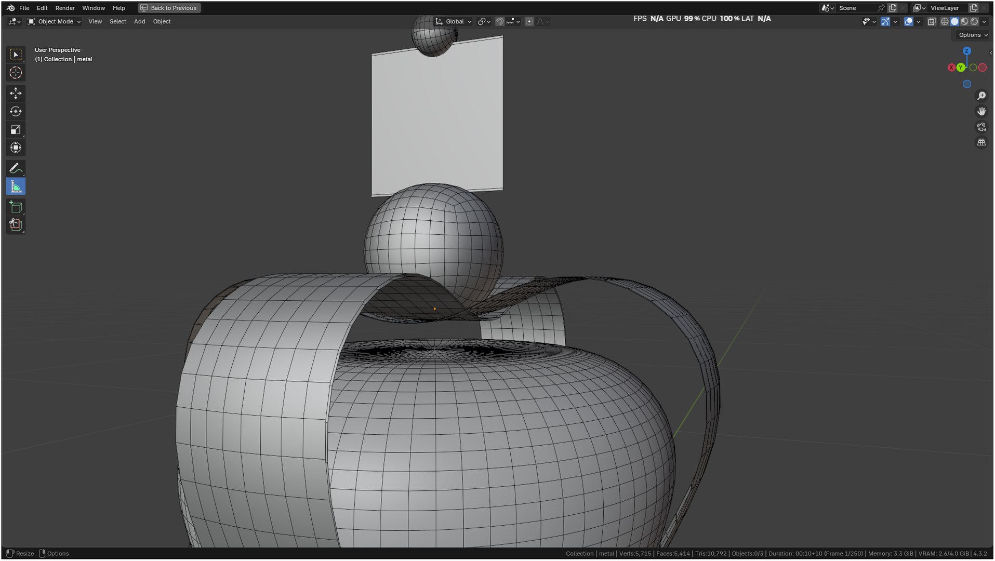Viewport: 995px width, 561px height.
Task: Select the Transform tool
Action: [x=16, y=148]
